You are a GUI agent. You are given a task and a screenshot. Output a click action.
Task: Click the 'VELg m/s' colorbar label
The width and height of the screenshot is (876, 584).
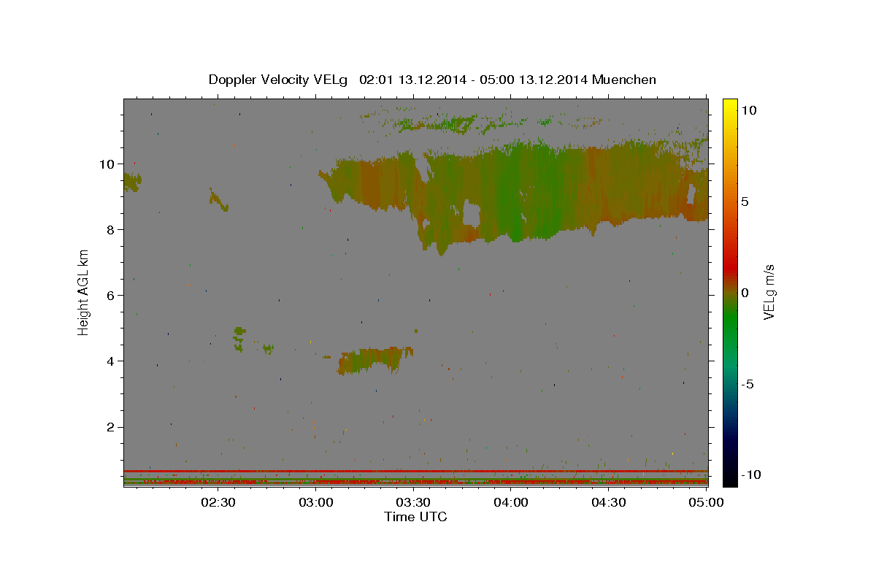point(768,292)
